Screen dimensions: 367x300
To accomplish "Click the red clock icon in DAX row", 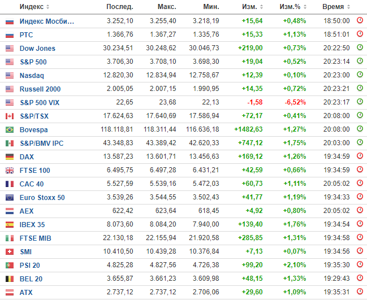I will click(360, 156).
